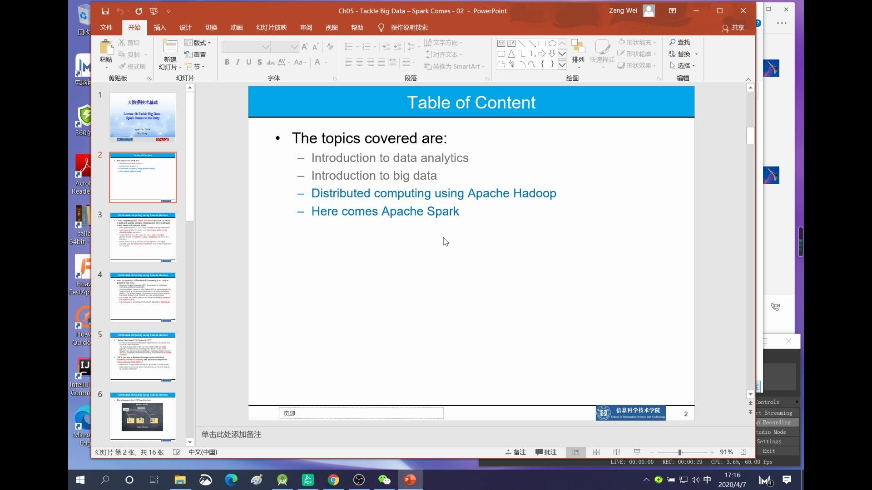Toggle Normal view in status bar
The image size is (872, 490).
[x=576, y=452]
